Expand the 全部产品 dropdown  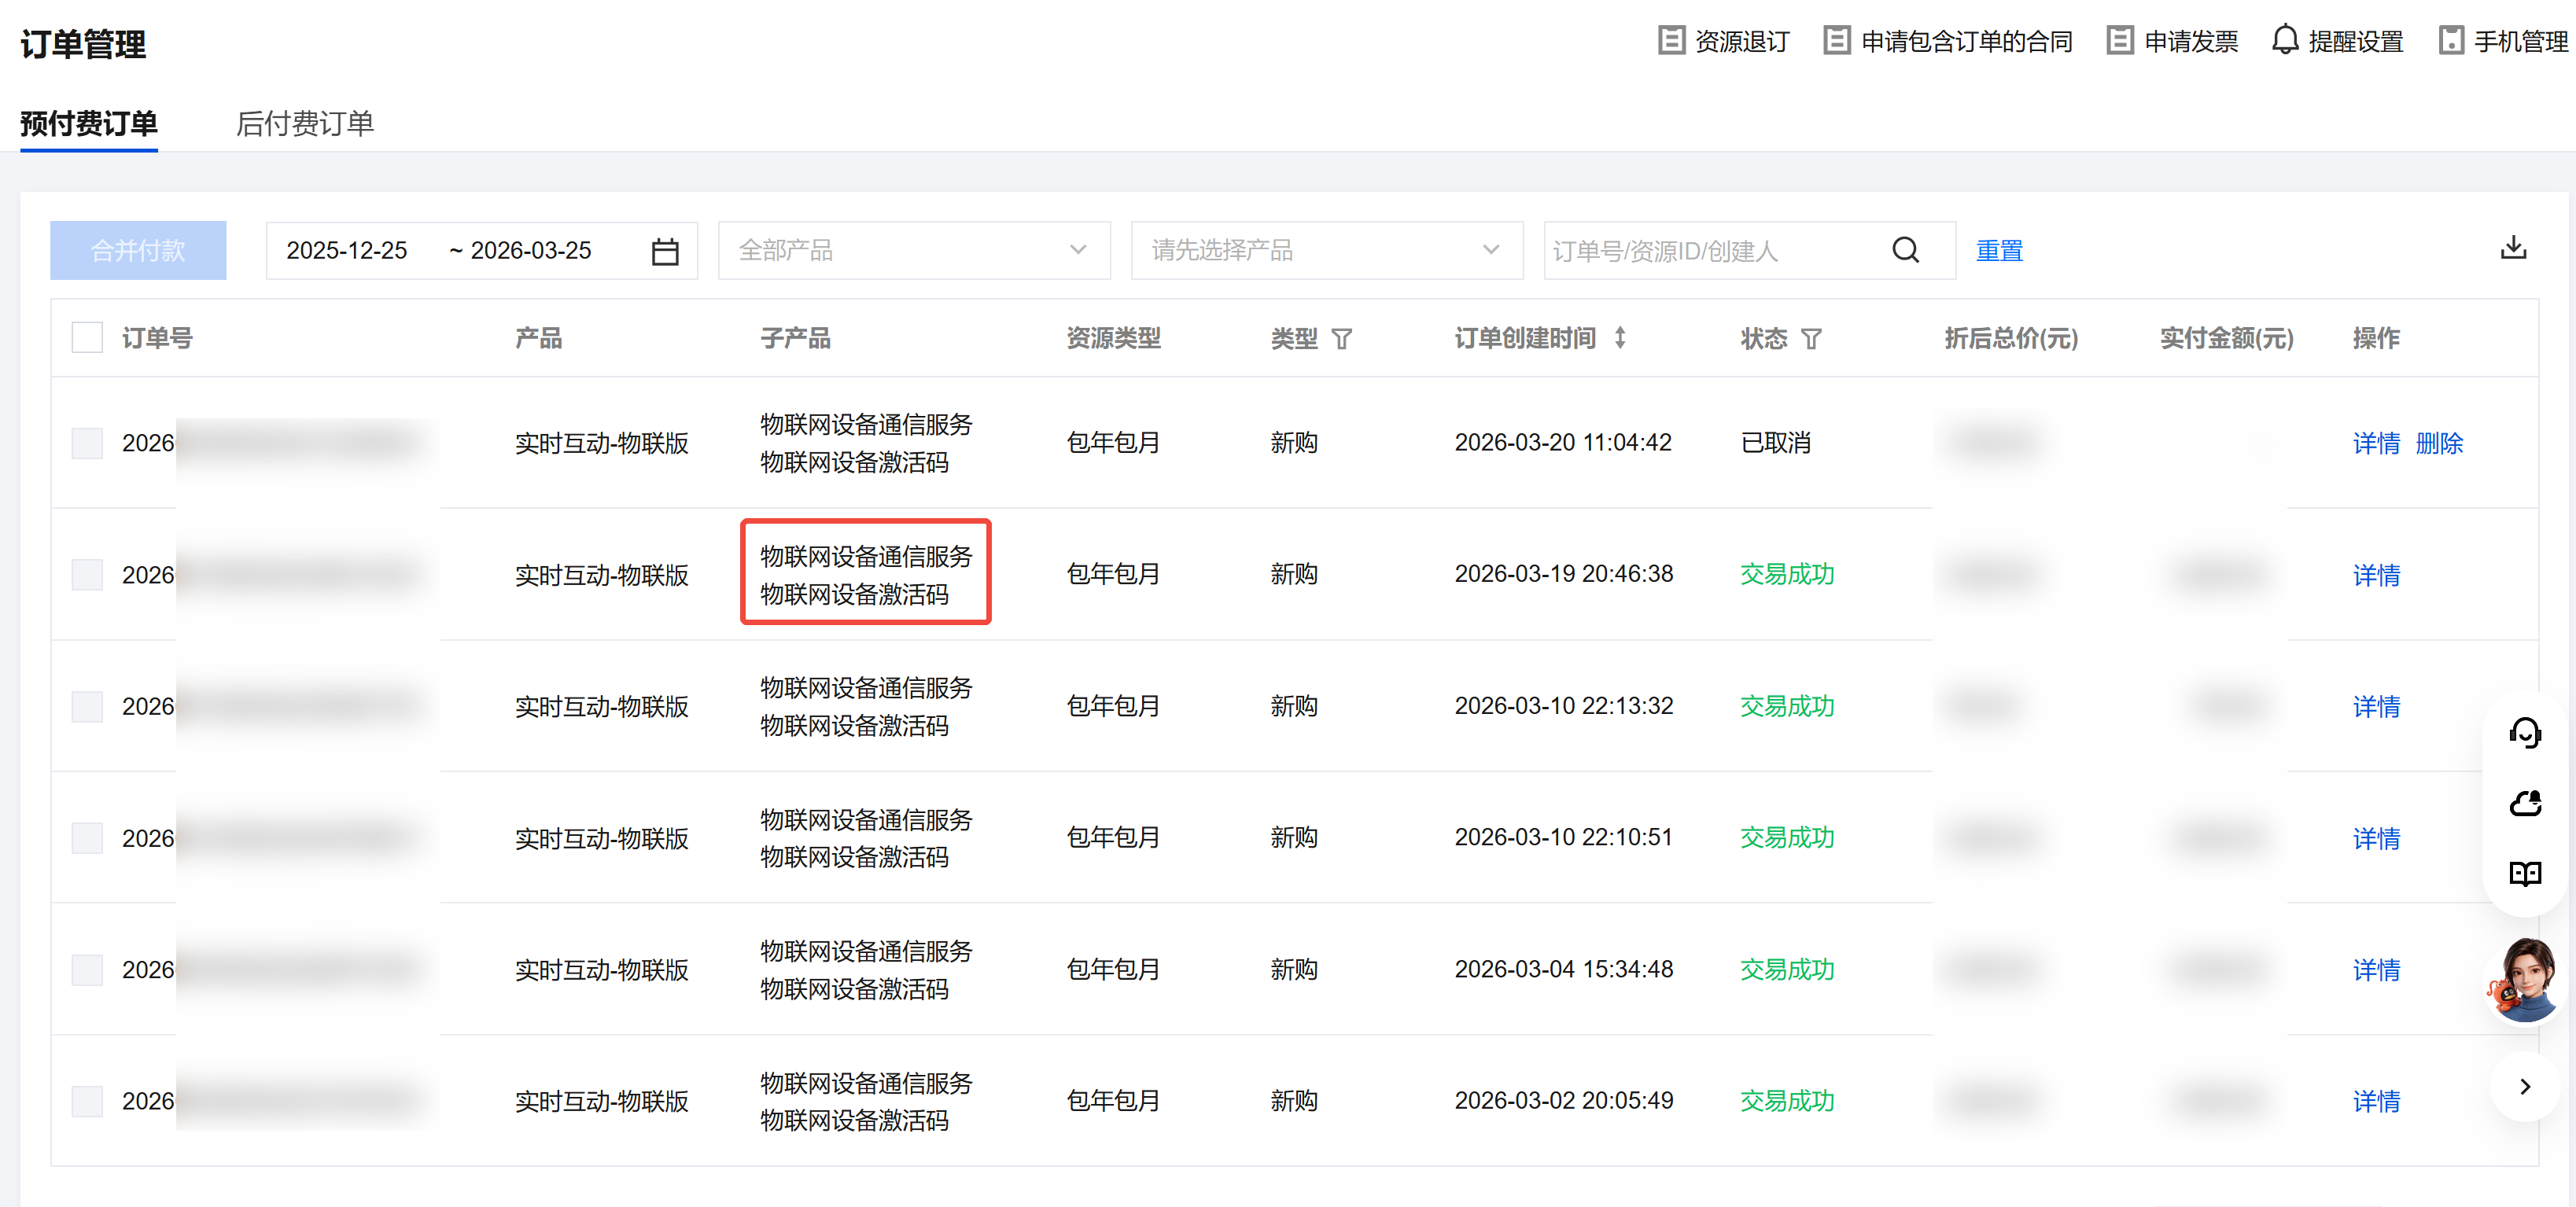[x=913, y=250]
